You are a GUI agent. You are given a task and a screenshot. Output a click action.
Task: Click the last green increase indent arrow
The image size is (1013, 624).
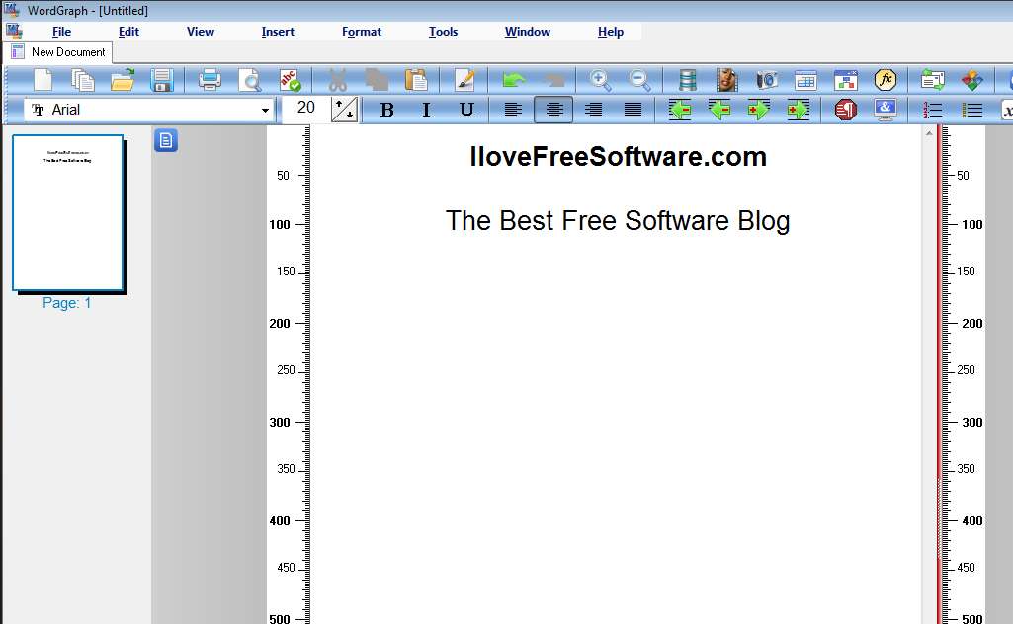click(x=798, y=110)
